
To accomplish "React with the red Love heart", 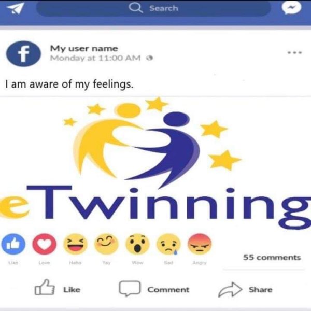I will (x=45, y=244).
